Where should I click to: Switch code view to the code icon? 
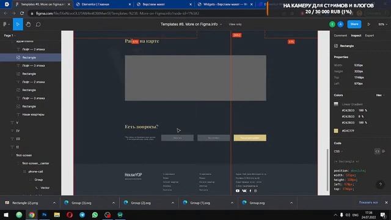point(377,152)
